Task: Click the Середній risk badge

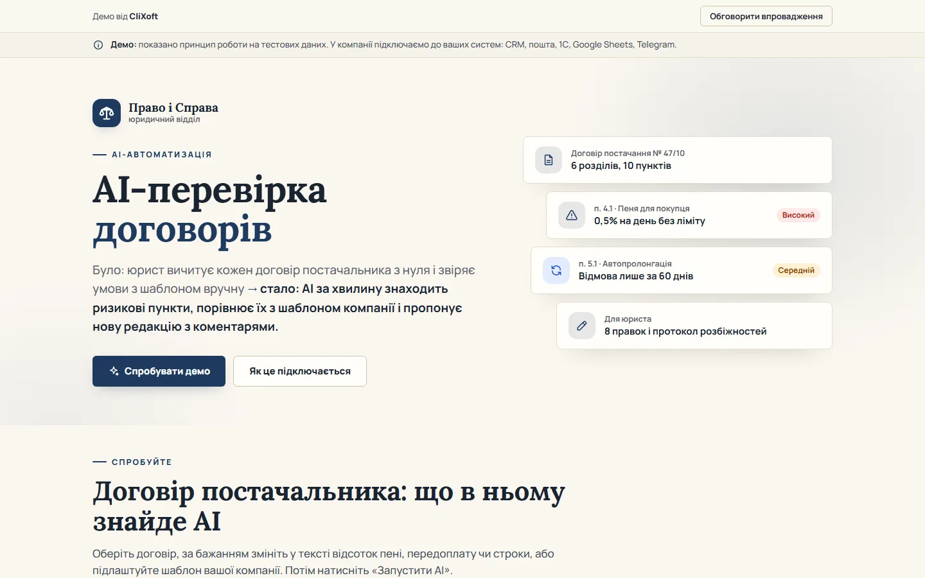Action: pos(796,270)
